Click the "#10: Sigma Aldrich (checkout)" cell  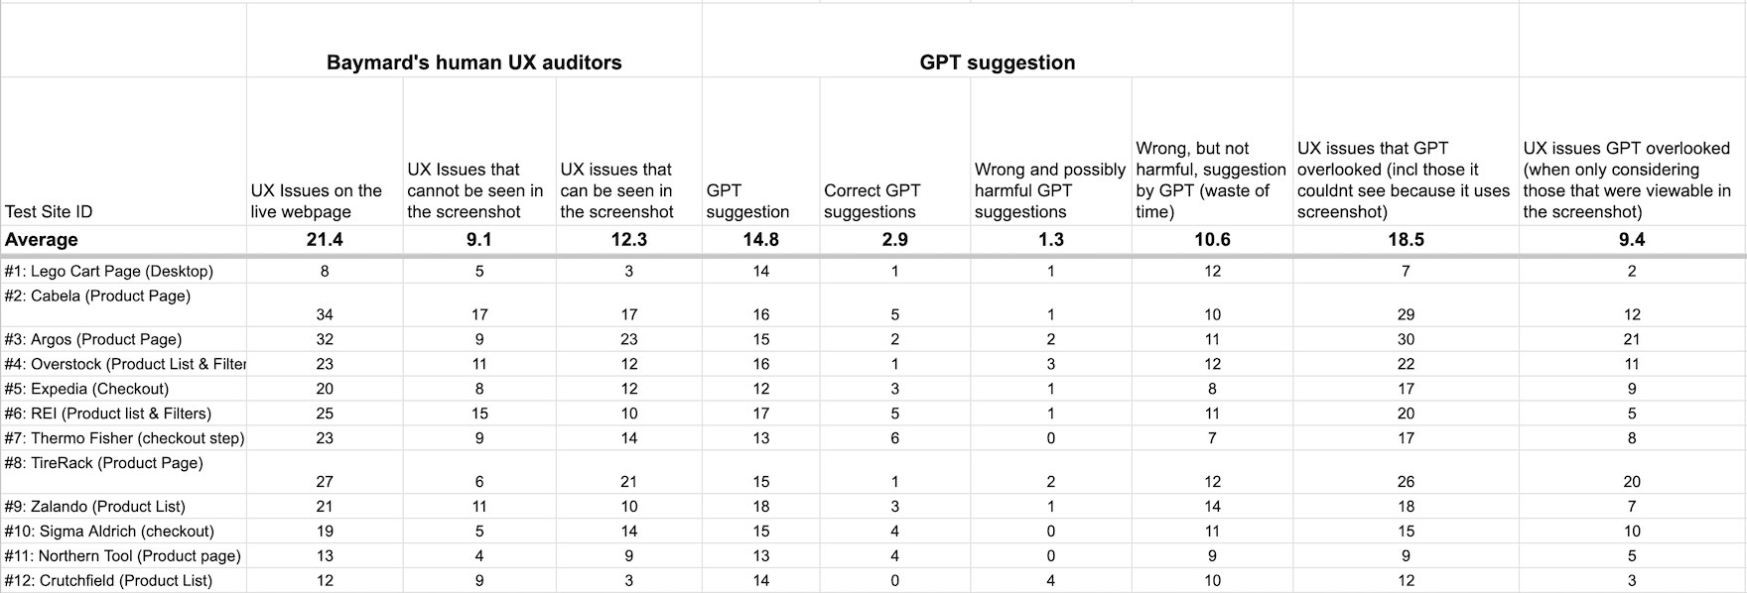click(x=109, y=531)
